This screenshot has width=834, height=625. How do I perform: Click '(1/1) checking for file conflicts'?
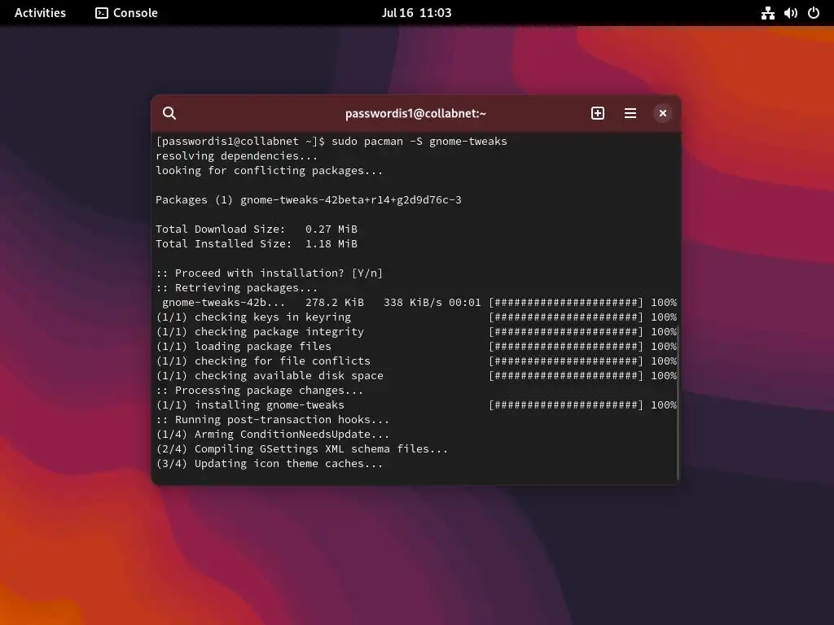[263, 361]
